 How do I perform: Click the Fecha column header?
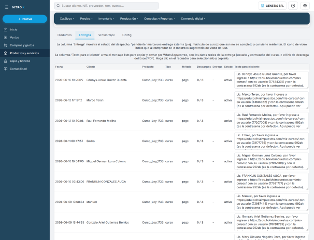coord(59,67)
